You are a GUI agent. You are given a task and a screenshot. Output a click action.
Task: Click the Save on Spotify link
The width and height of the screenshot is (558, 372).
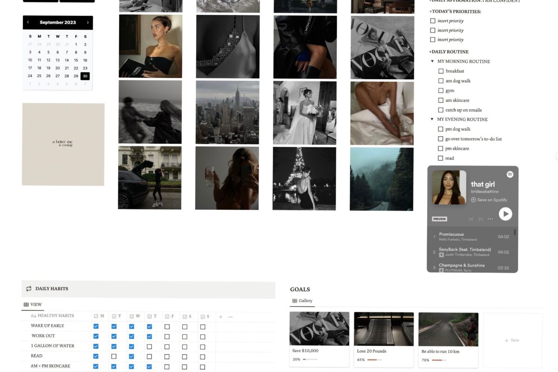click(x=489, y=200)
